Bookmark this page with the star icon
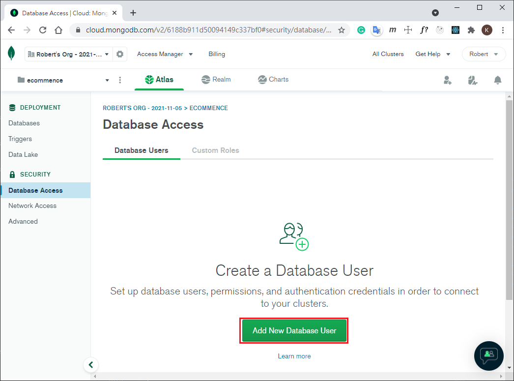The image size is (514, 381). coord(342,30)
